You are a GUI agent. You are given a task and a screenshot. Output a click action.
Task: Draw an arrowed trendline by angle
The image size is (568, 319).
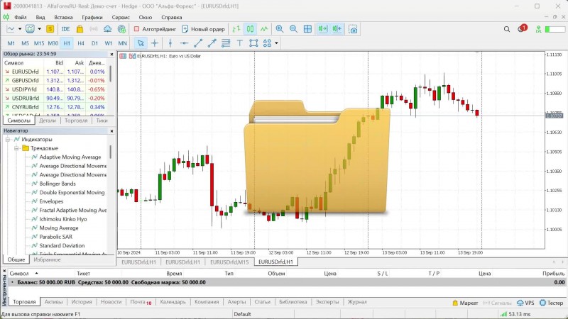click(212, 43)
